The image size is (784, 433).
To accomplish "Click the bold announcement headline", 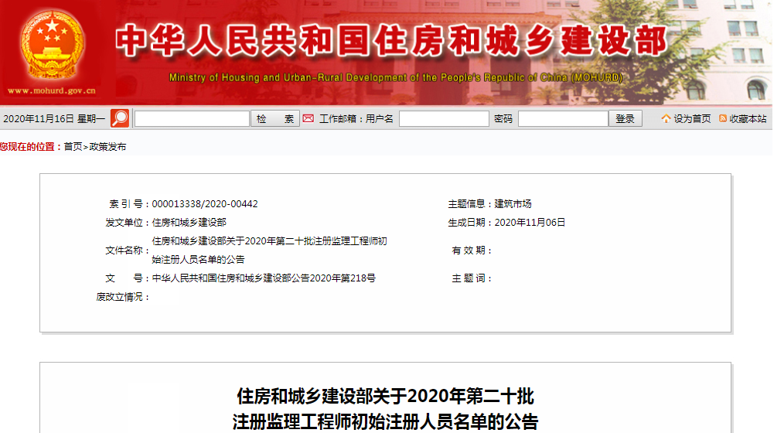I will pyautogui.click(x=386, y=408).
